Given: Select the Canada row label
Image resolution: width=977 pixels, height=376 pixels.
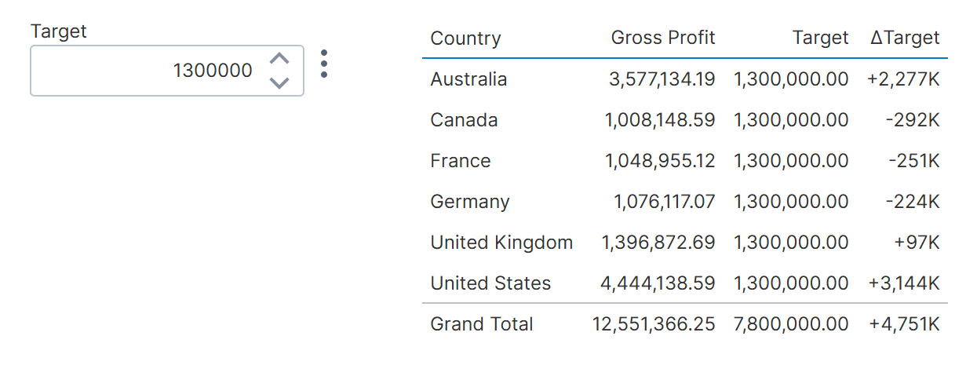Looking at the screenshot, I should click(x=464, y=120).
